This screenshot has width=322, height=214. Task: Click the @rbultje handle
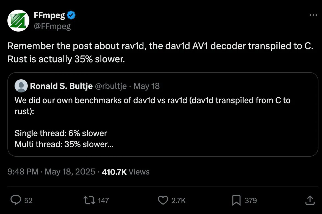[x=111, y=86]
